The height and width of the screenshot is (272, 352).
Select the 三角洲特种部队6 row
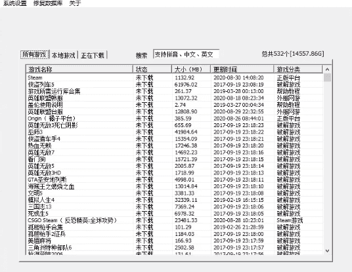click(x=175, y=248)
